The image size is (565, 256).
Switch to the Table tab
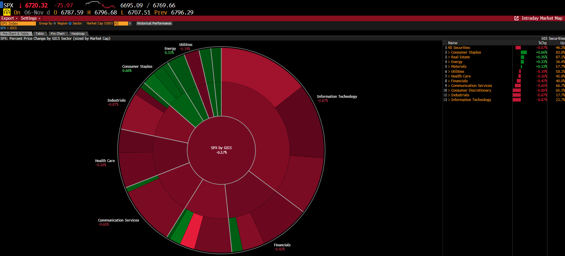click(40, 34)
